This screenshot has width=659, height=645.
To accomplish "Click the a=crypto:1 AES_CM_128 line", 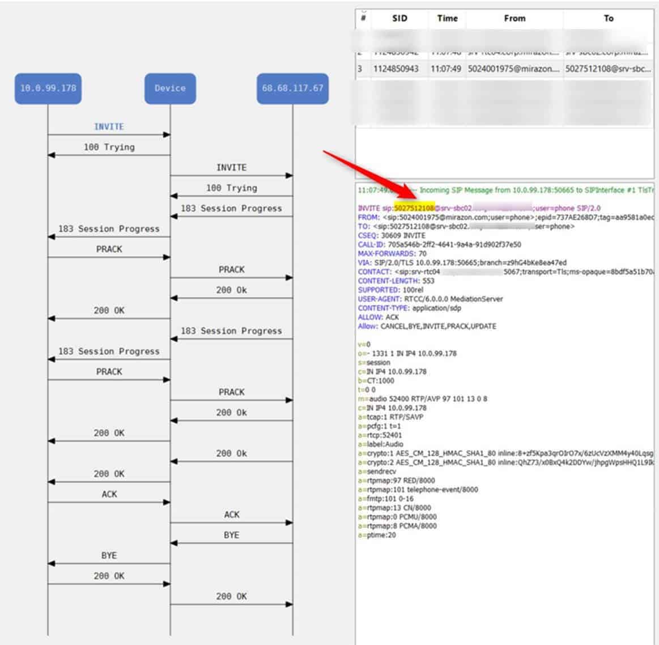I will click(505, 453).
